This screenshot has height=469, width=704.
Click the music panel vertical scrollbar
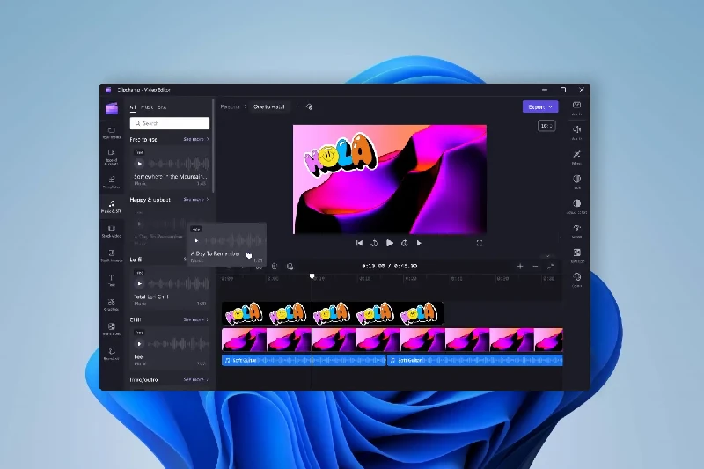point(213,146)
